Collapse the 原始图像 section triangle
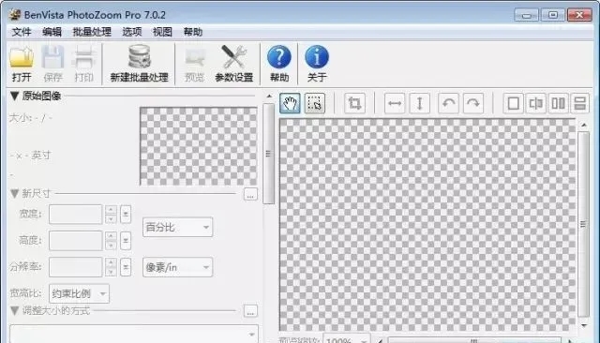This screenshot has width=600, height=343. coord(15,96)
